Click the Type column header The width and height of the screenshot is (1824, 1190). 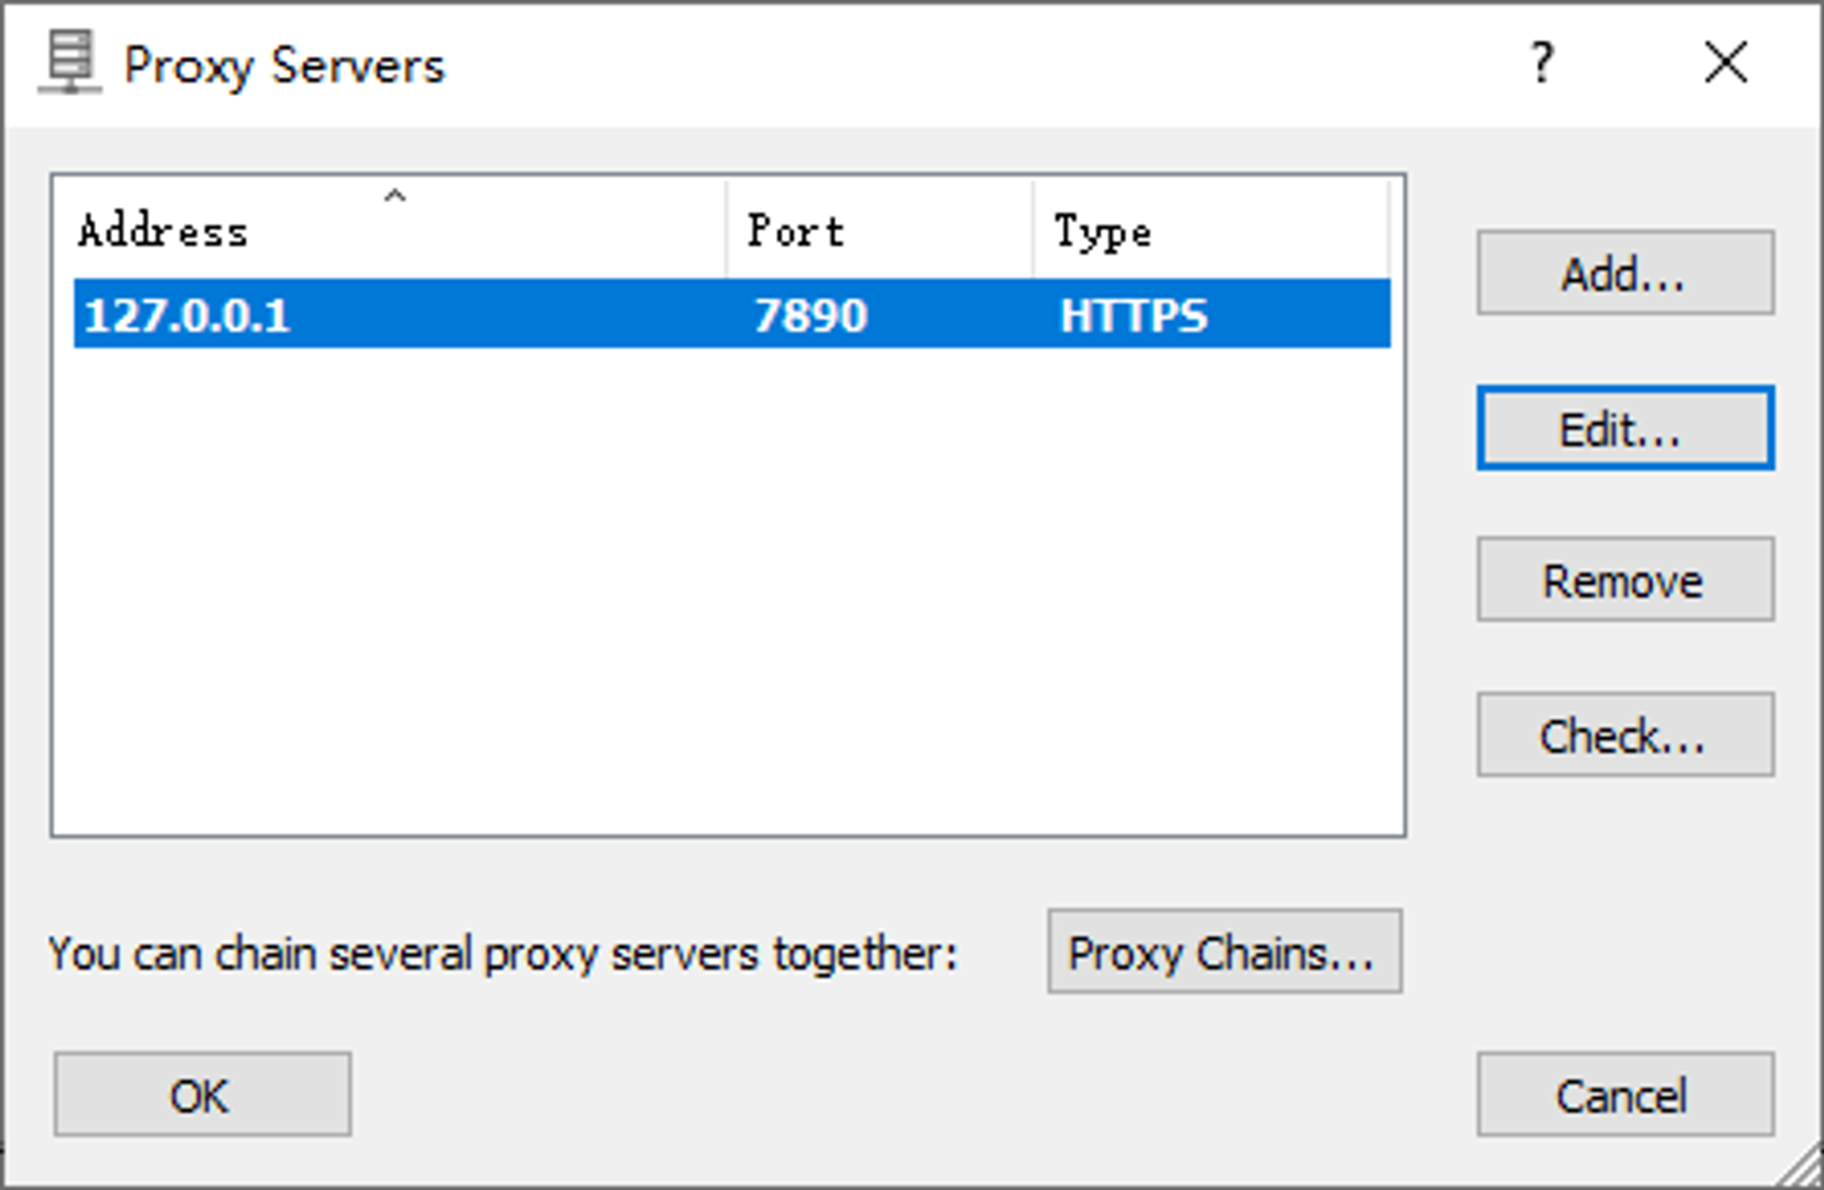[x=1102, y=232]
